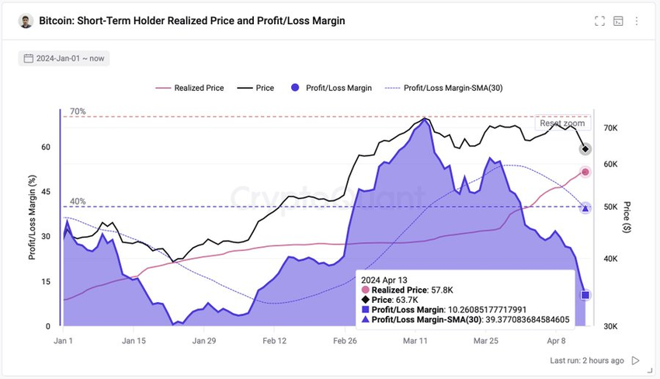660x379 pixels.
Task: Toggle Profit/Loss Margin series visibility
Action: click(332, 88)
